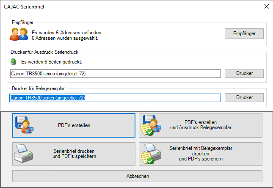Cancel the dialog with Abbrechen
The height and width of the screenshot is (188, 273).
(138, 176)
